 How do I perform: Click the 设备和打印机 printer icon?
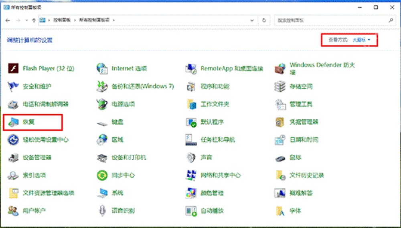coord(102,157)
